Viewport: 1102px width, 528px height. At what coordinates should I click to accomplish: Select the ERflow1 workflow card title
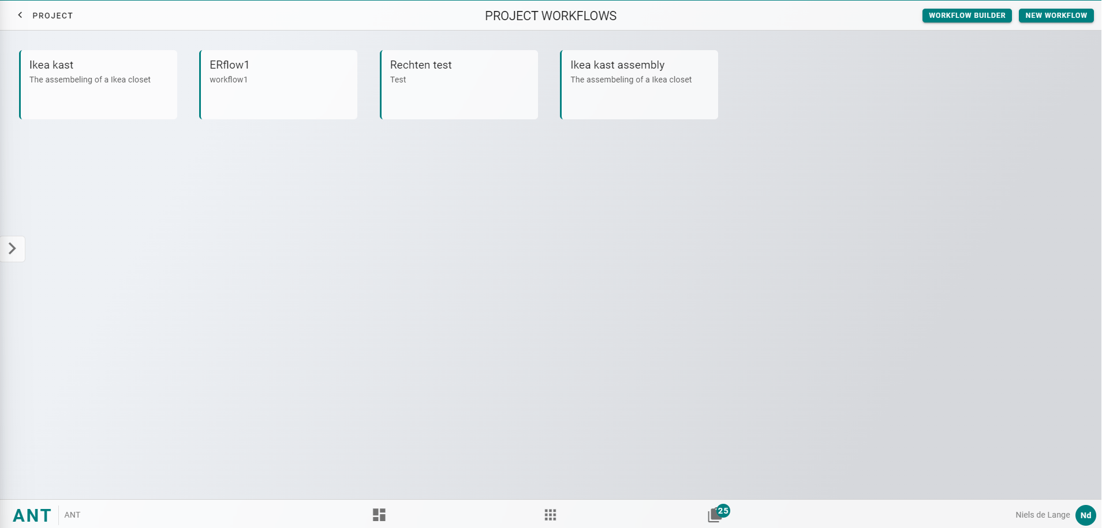coord(229,65)
